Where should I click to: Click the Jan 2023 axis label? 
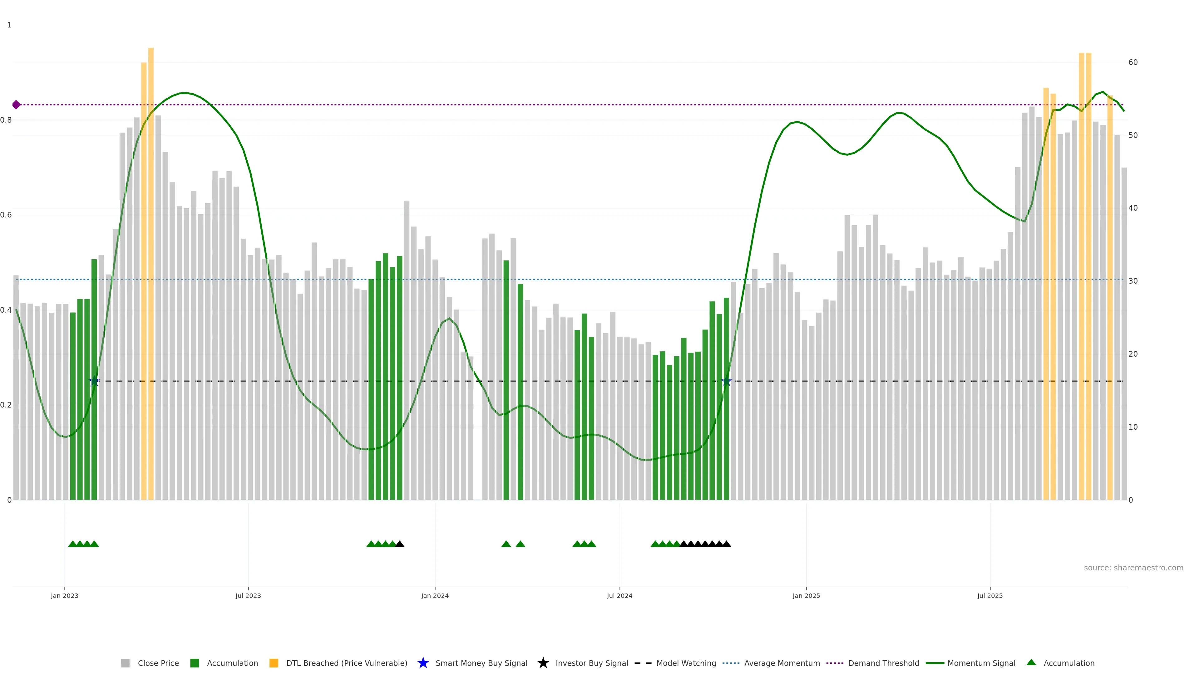point(65,595)
